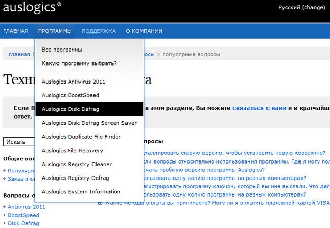Select Auslogics System Information entry
330x228 pixels.
click(81, 192)
